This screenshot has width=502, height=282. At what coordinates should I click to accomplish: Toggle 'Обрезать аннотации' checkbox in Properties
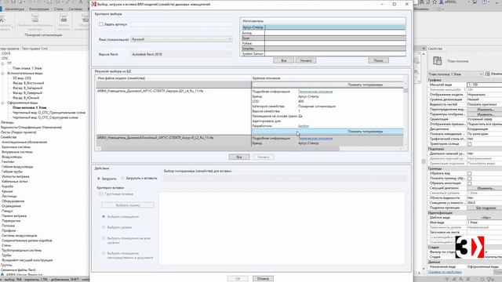[469, 183]
